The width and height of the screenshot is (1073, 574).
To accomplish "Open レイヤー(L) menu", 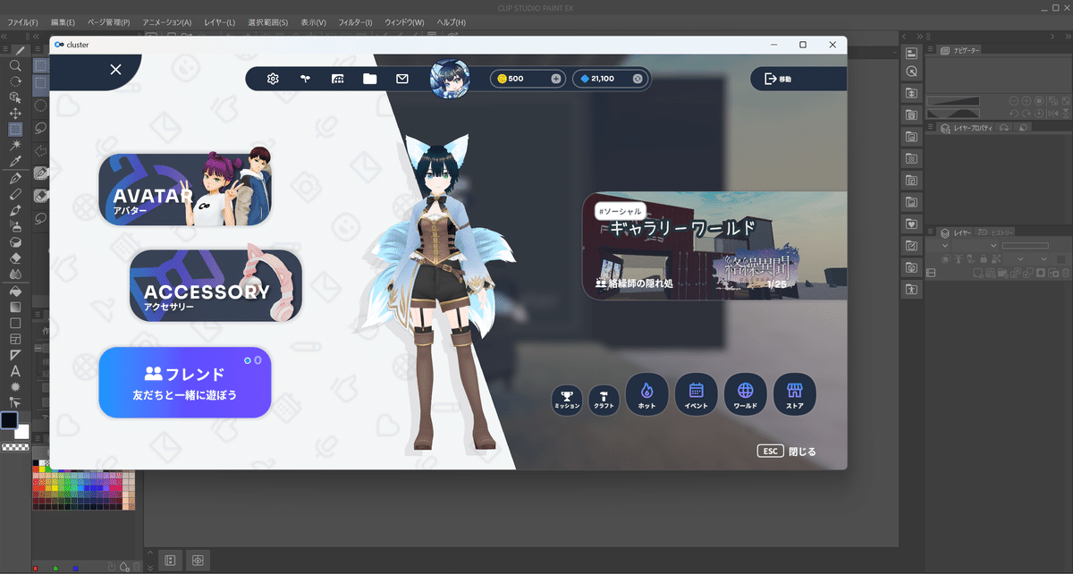I will click(x=219, y=21).
